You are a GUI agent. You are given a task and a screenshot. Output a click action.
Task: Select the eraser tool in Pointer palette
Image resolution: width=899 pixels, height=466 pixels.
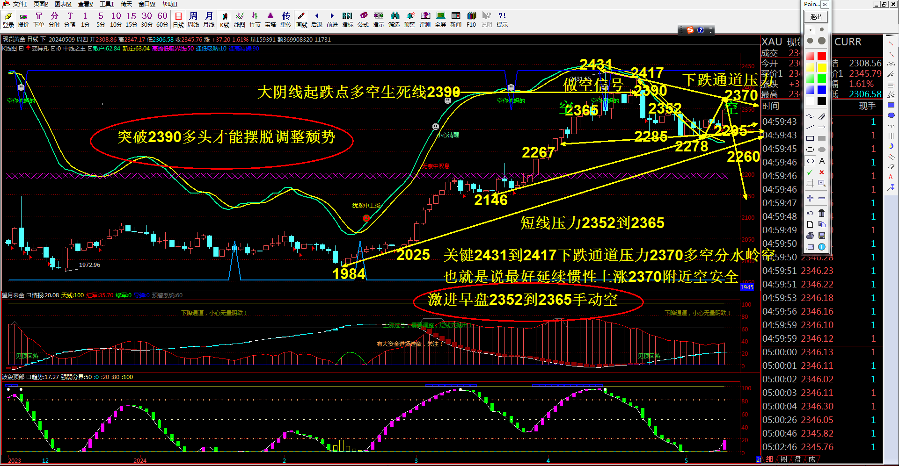click(822, 116)
